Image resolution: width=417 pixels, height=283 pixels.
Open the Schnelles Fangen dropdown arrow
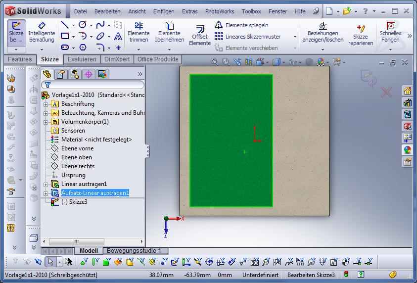[390, 49]
